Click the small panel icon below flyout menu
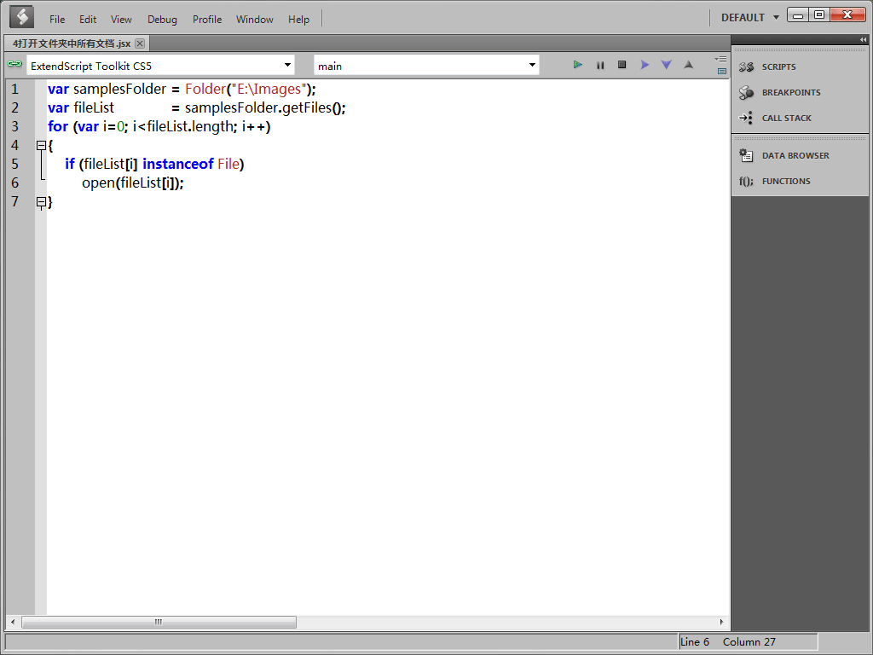The width and height of the screenshot is (873, 655). 722,71
